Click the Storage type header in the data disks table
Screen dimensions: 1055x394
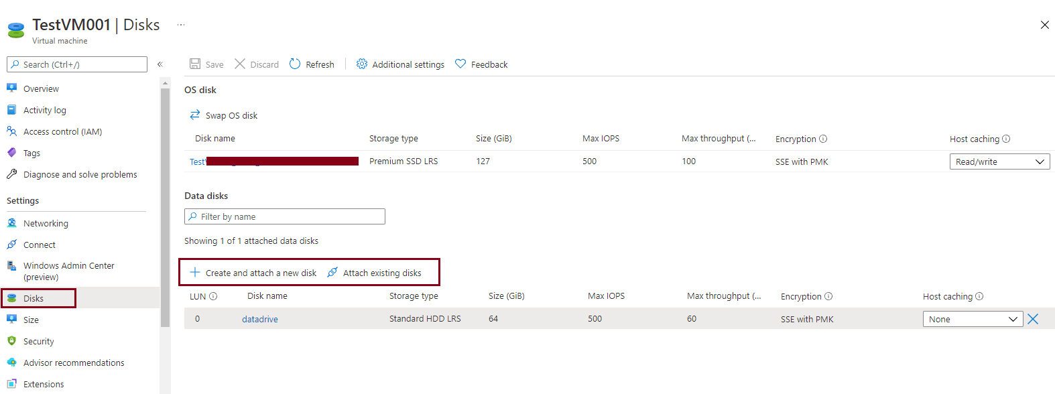tap(414, 295)
